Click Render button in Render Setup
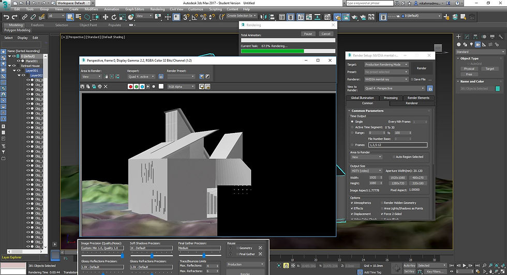 421,68
